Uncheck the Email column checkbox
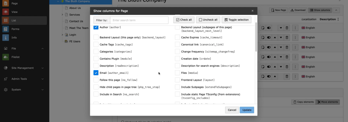Screen dimensions: 348x122 [96, 73]
